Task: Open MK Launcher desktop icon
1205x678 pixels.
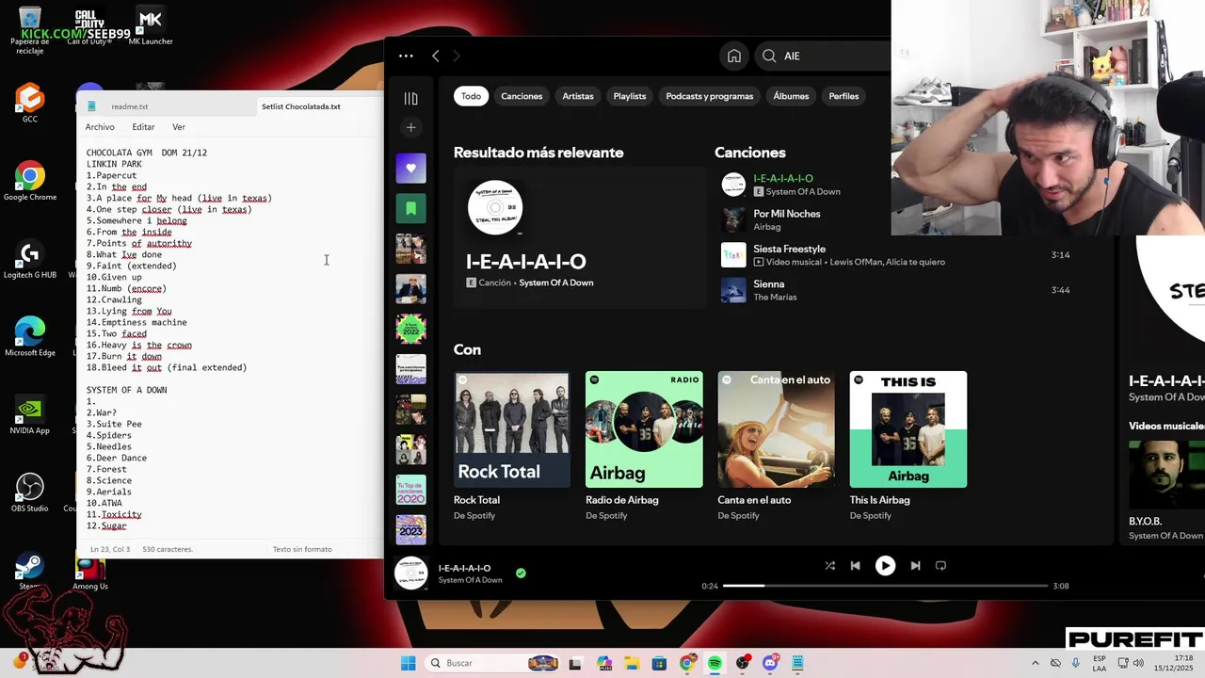Action: 151,26
